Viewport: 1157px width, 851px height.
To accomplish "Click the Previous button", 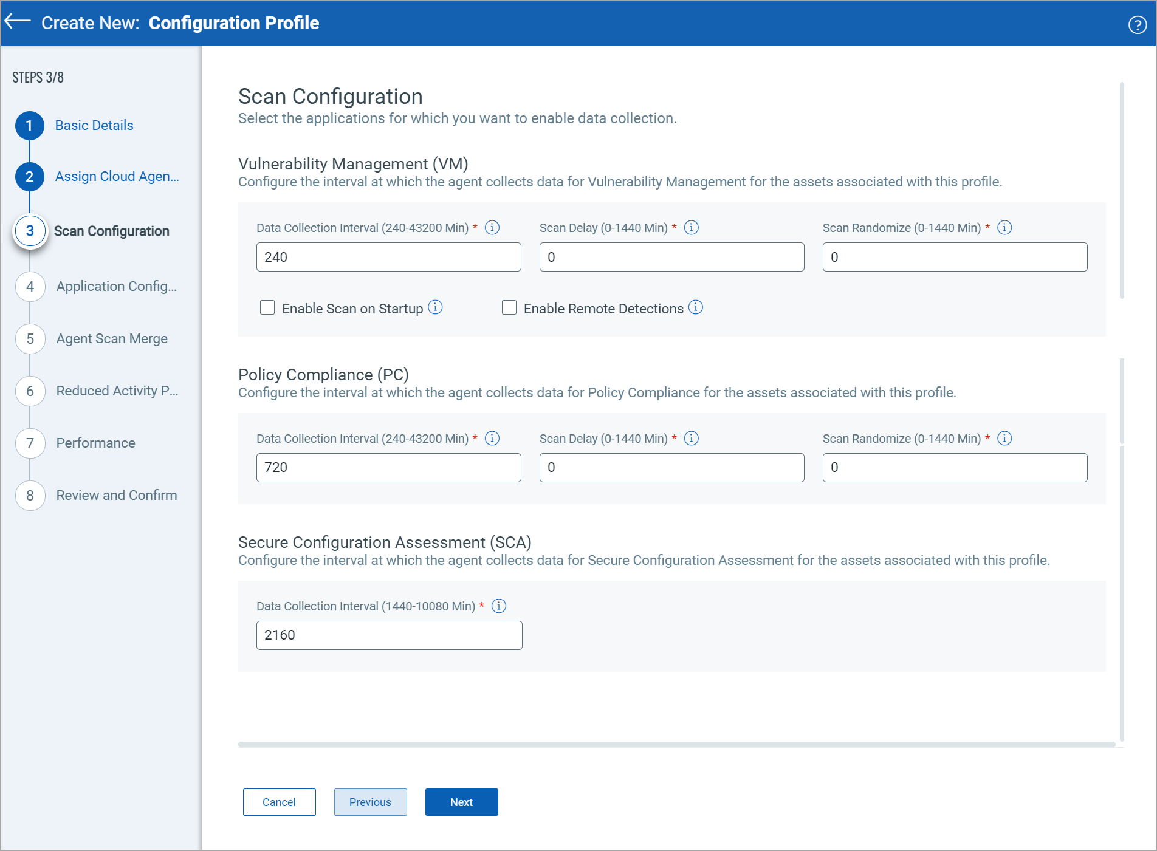I will [371, 802].
